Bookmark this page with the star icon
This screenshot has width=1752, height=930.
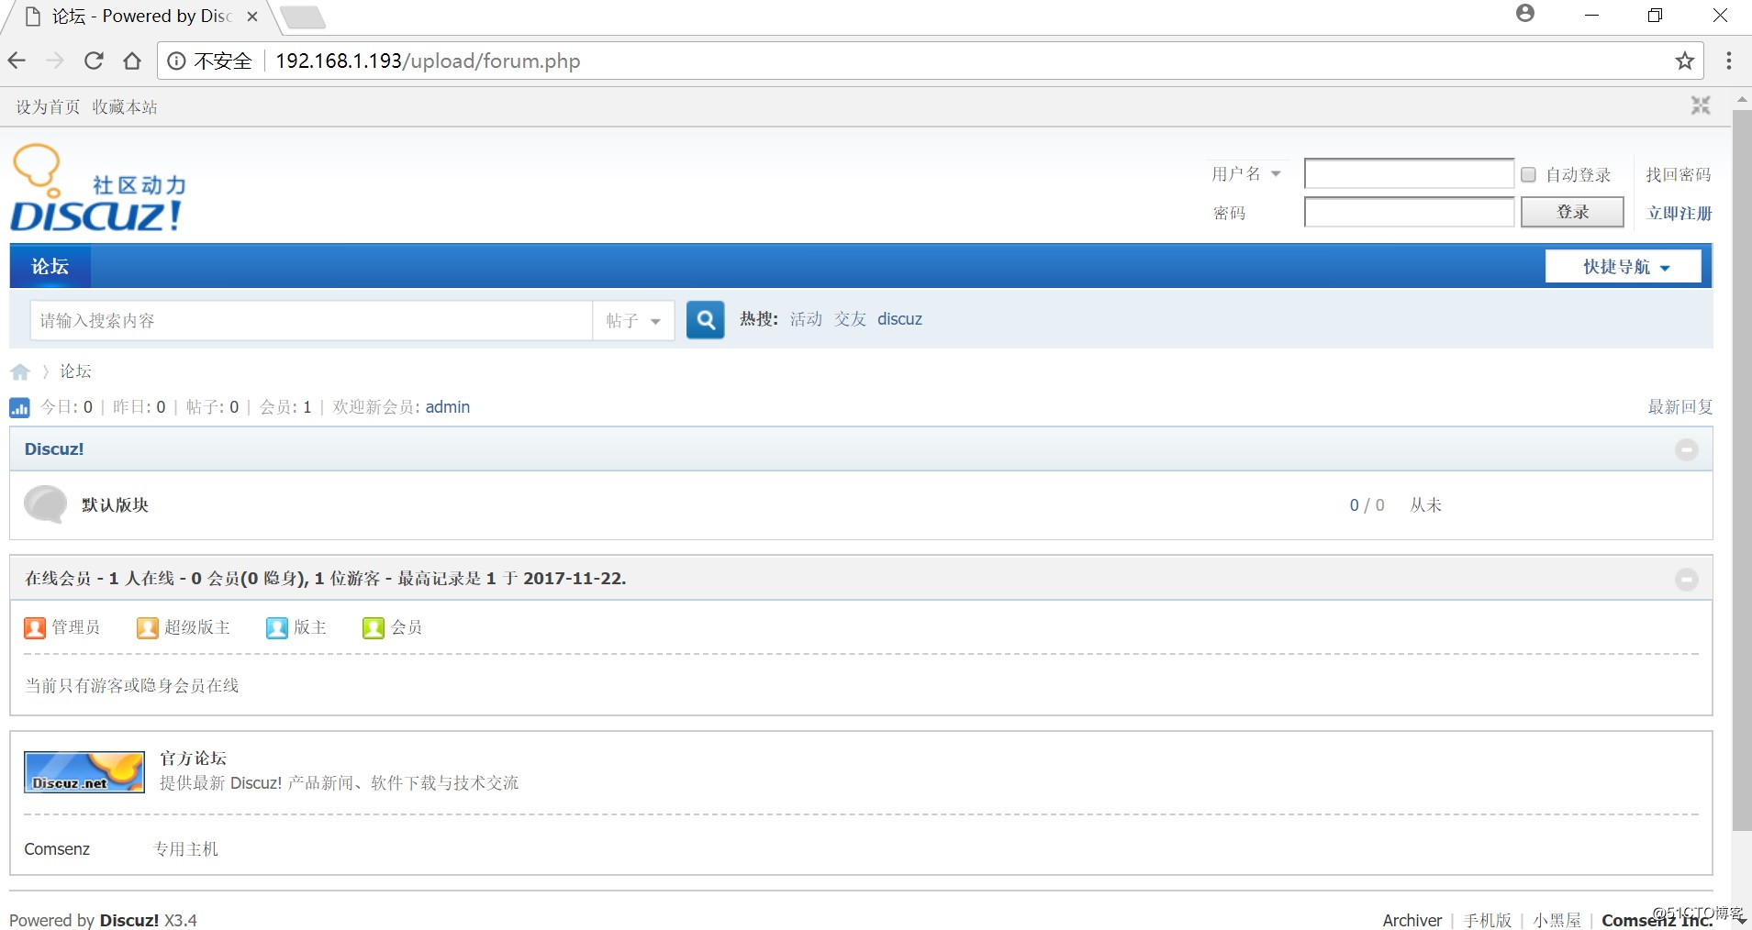pos(1685,61)
